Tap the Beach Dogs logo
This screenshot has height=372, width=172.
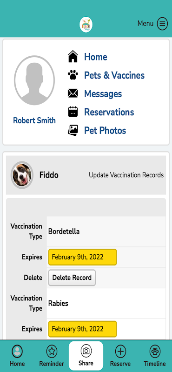[86, 25]
